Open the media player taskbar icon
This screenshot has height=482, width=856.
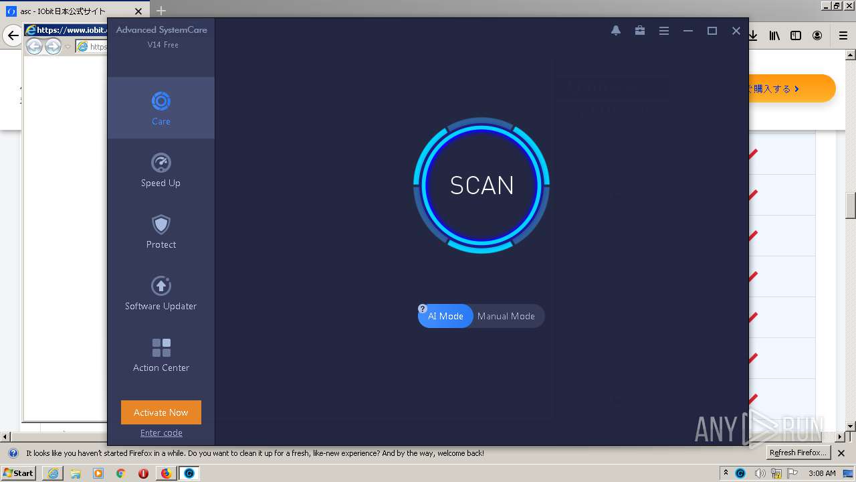click(x=98, y=473)
